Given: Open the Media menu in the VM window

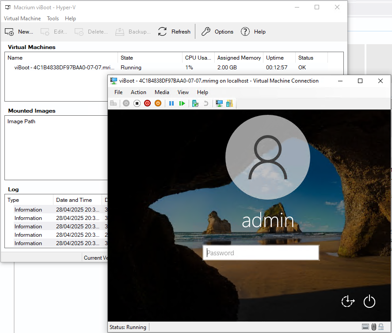Looking at the screenshot, I should point(162,92).
